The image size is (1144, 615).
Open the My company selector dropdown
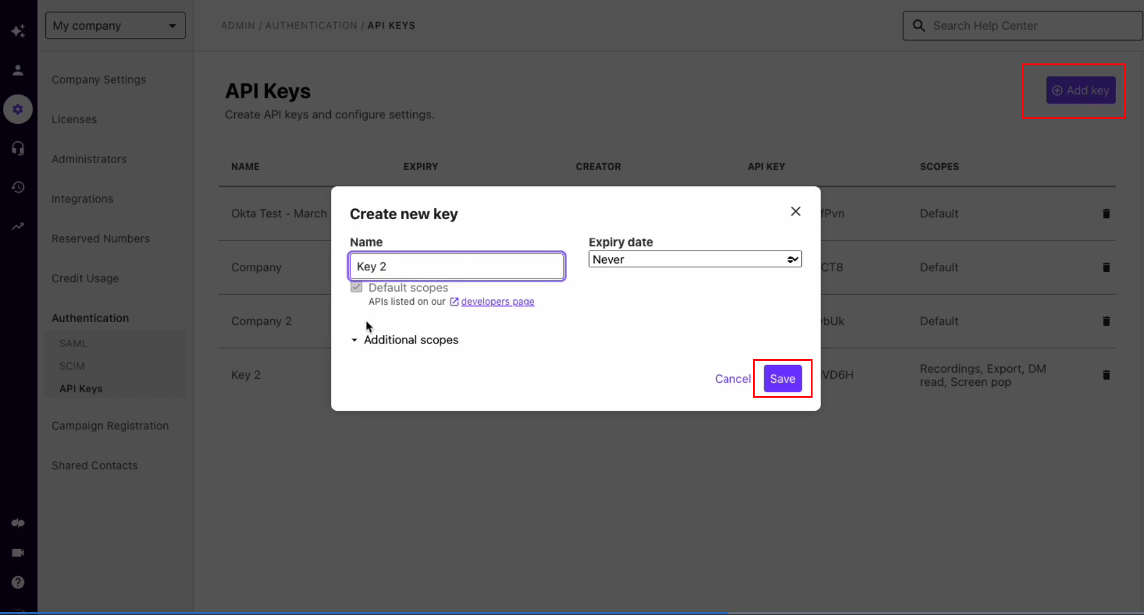point(116,26)
